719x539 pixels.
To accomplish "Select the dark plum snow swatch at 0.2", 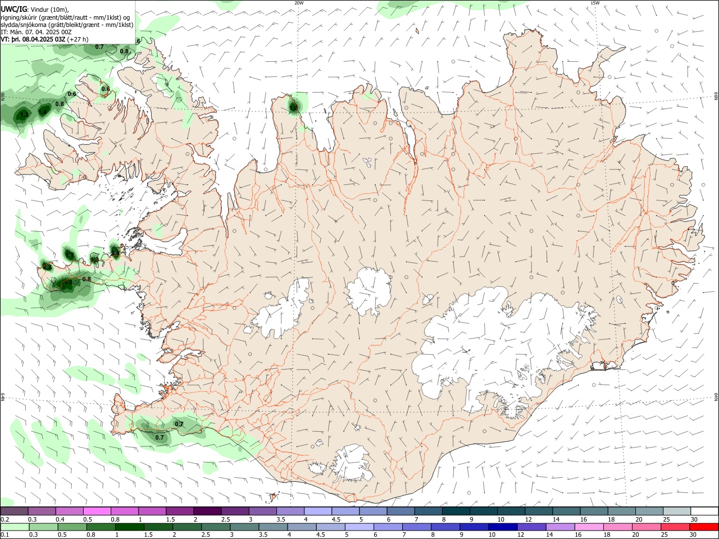I will click(14, 511).
